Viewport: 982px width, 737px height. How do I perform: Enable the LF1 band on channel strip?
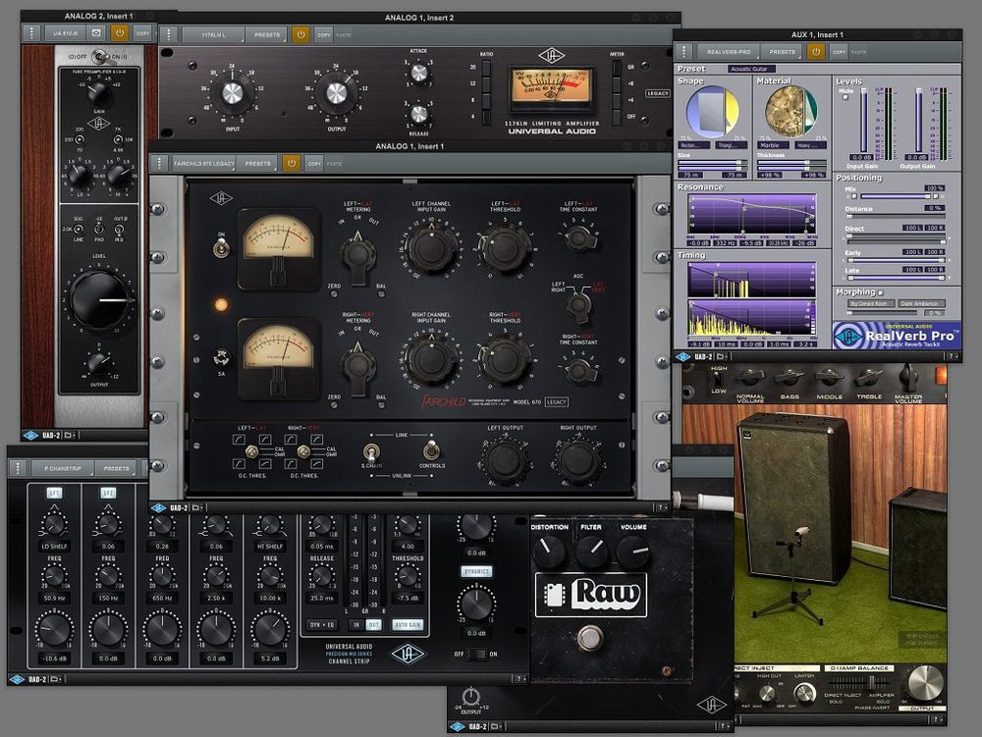[54, 493]
